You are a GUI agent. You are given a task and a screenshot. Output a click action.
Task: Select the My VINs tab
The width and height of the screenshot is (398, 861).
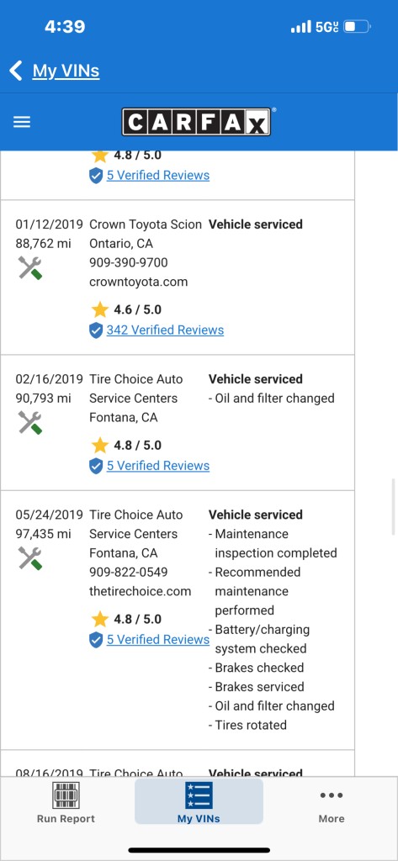click(x=199, y=802)
